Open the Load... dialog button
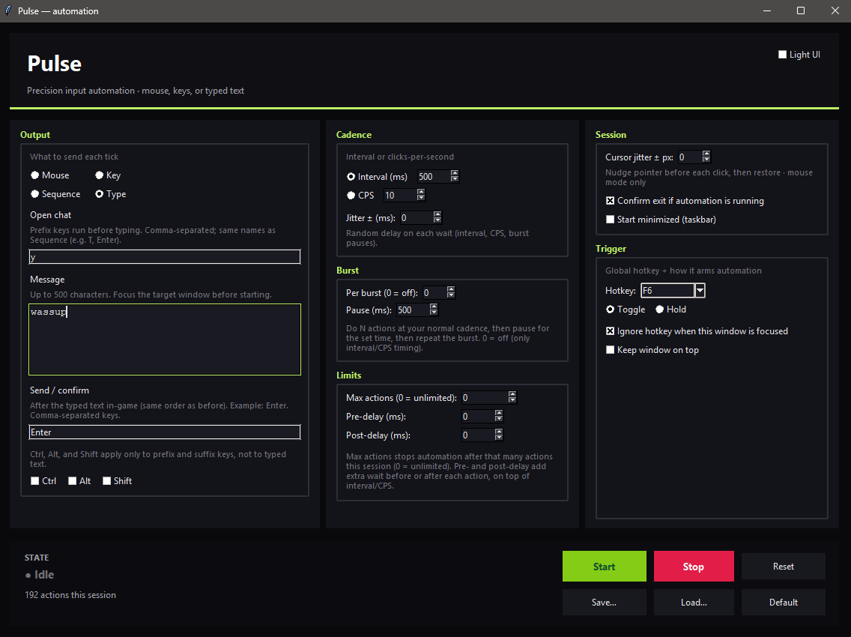The height and width of the screenshot is (637, 851). click(694, 603)
